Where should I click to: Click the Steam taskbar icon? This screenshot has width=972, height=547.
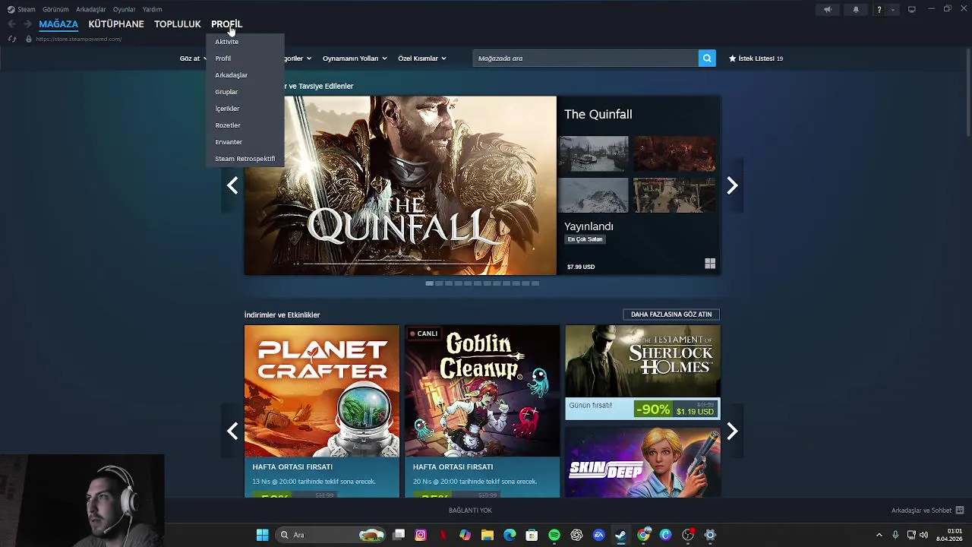[x=620, y=535]
